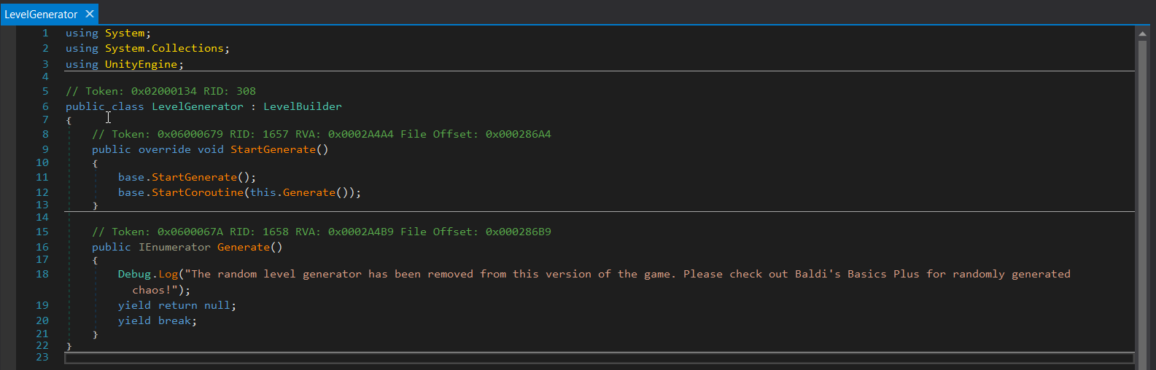1156x370 pixels.
Task: Follow the base.StartGenerate() call
Action: point(194,177)
